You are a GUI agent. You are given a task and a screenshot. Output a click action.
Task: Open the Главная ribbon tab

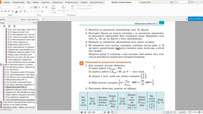click(6, 2)
